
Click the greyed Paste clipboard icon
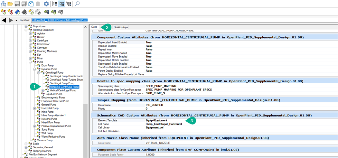click(38, 4)
